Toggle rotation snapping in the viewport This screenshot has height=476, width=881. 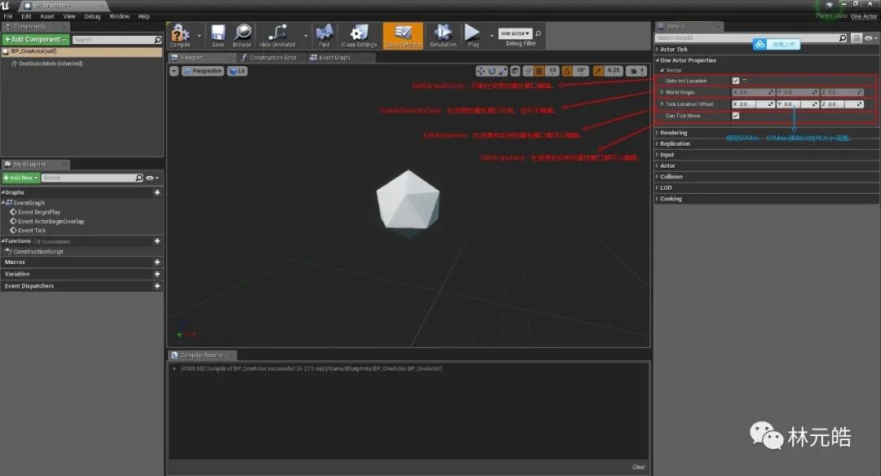point(567,71)
